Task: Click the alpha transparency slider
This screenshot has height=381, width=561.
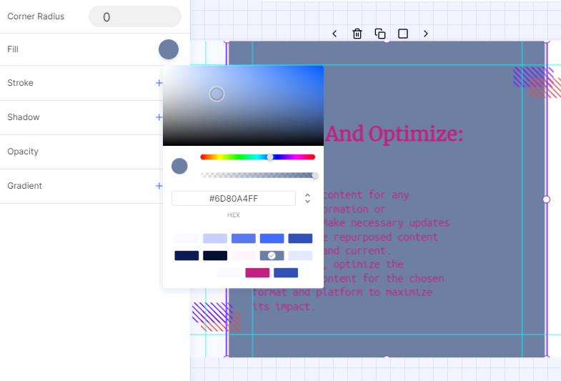Action: 257,175
